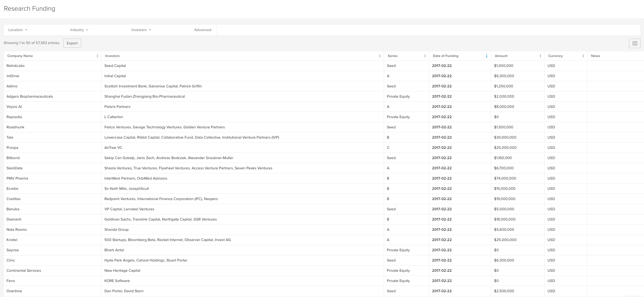Screen dimensions: 644x297
Task: Select the Prospa company cell
Action: tap(53, 147)
